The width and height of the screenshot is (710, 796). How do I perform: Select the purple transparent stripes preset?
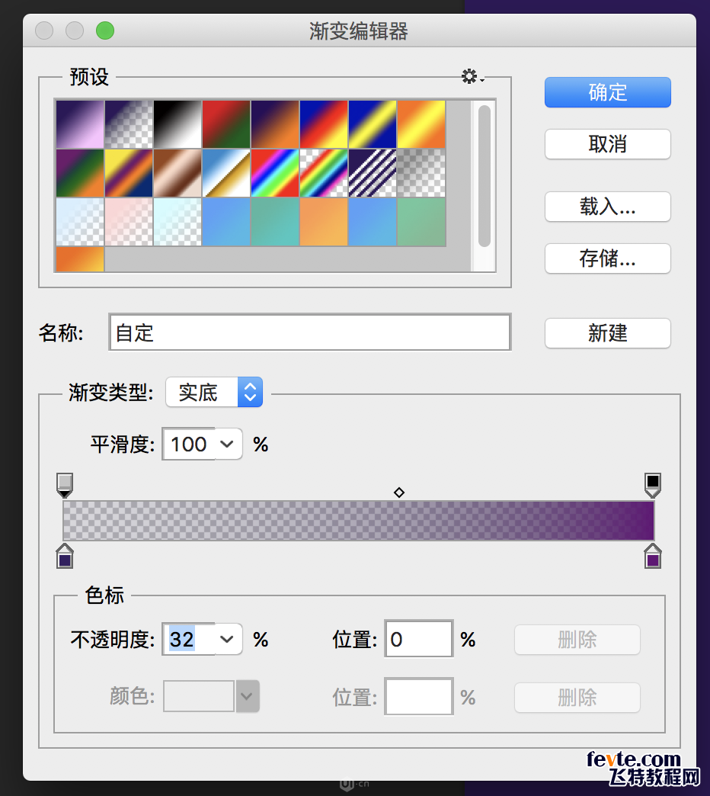pos(373,173)
